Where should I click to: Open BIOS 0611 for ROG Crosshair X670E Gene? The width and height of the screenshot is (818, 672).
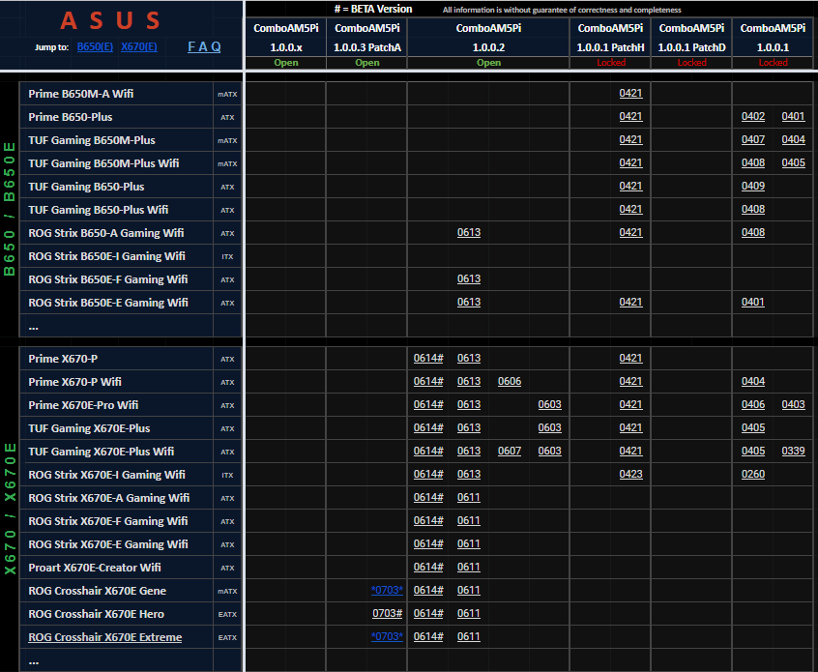(469, 590)
